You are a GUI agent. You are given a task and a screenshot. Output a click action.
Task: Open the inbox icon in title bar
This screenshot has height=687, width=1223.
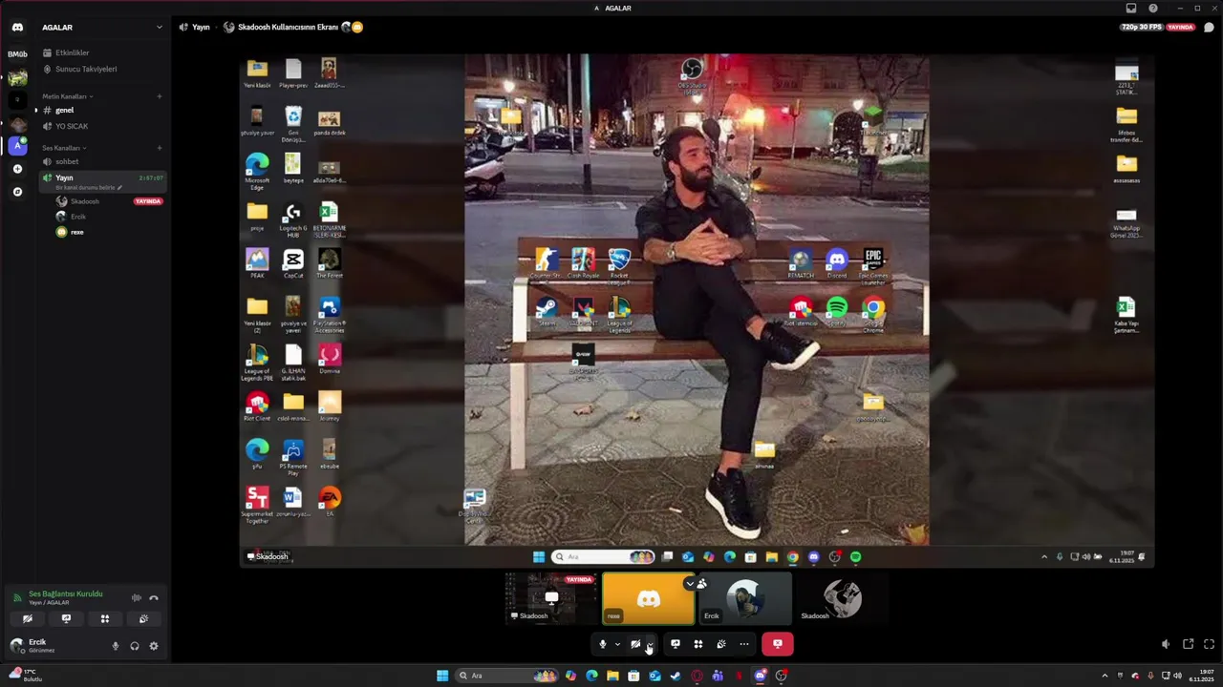[x=1131, y=9]
